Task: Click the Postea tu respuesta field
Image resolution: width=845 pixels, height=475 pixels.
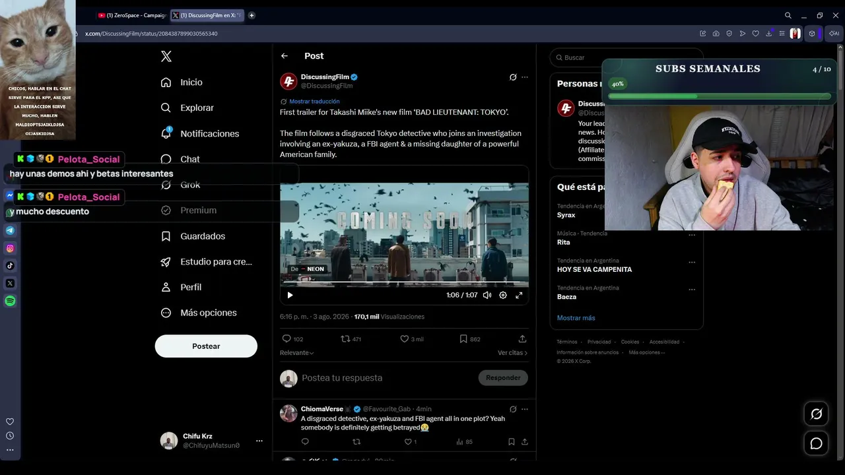Action: tap(386, 378)
